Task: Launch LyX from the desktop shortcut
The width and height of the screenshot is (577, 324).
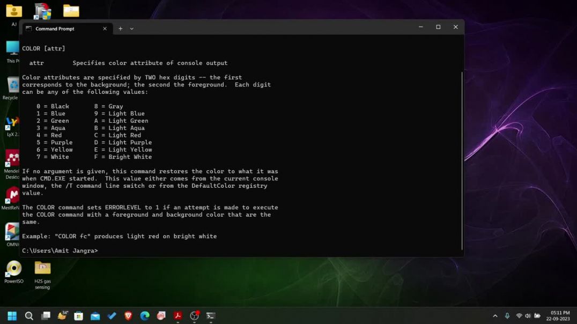Action: (x=12, y=126)
